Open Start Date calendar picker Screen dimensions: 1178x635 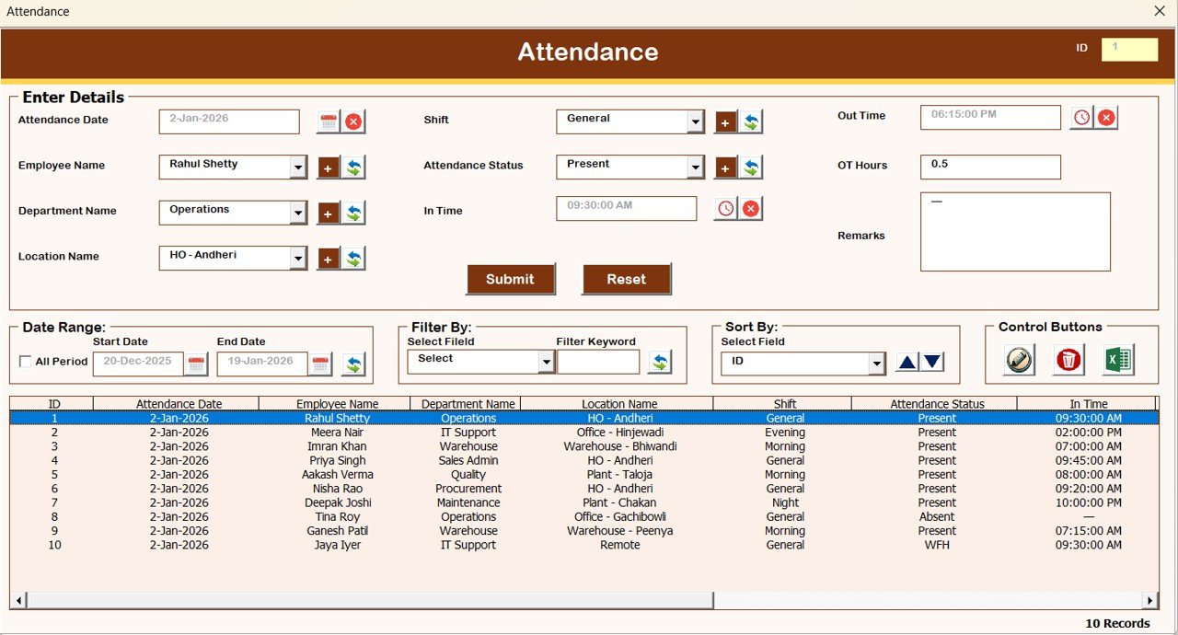point(196,364)
